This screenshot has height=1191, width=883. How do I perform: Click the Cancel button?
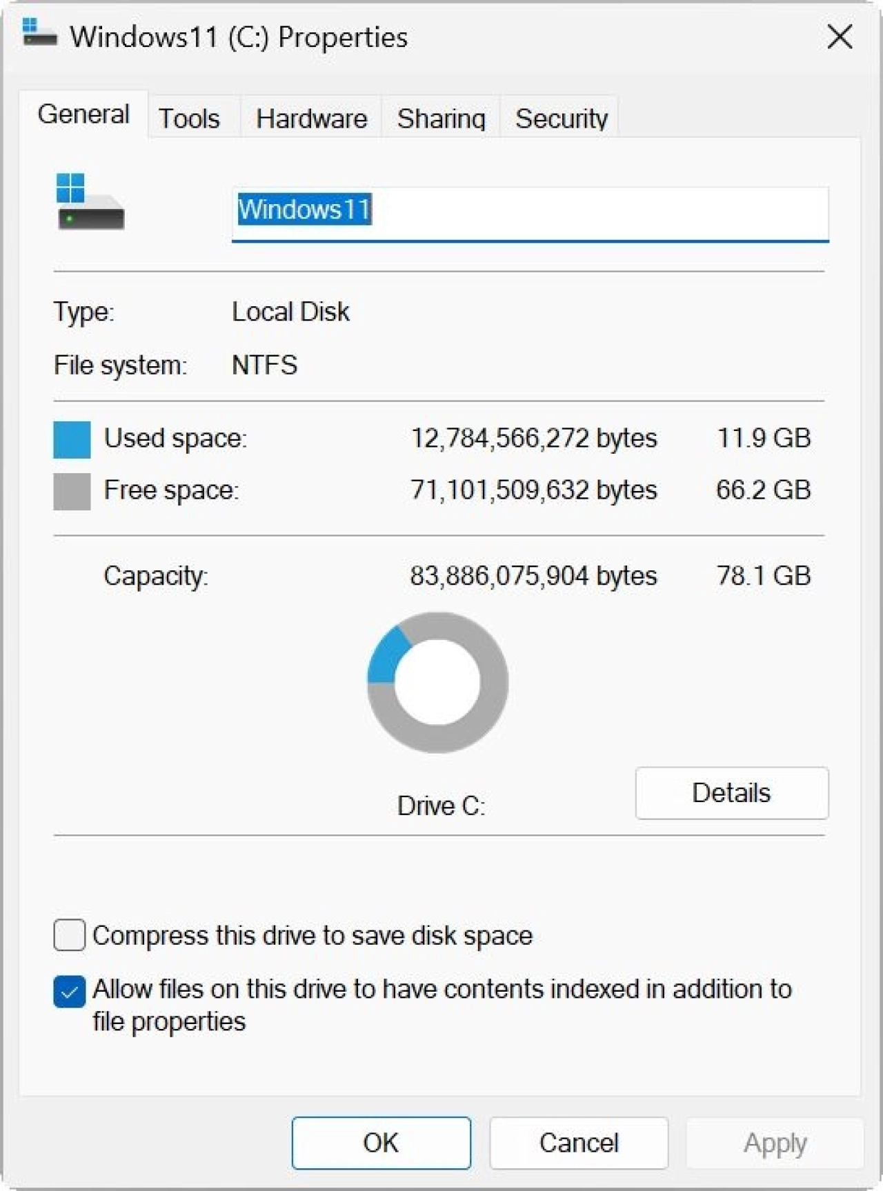(x=579, y=1143)
